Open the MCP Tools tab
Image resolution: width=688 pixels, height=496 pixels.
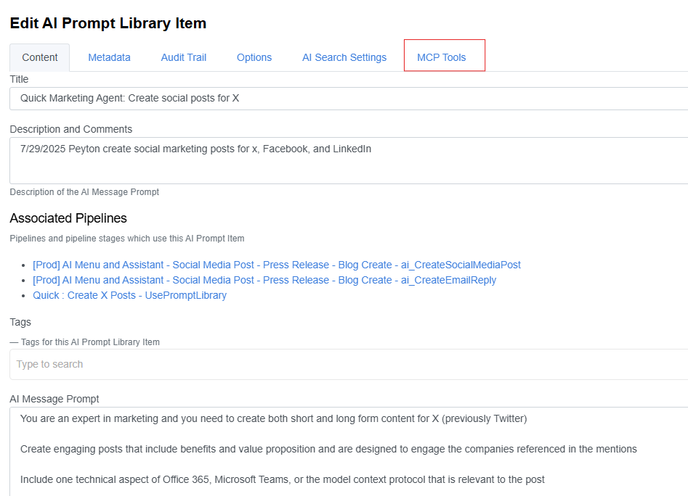442,57
